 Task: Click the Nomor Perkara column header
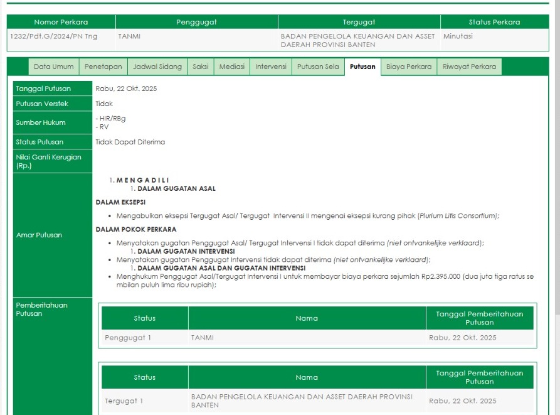61,22
